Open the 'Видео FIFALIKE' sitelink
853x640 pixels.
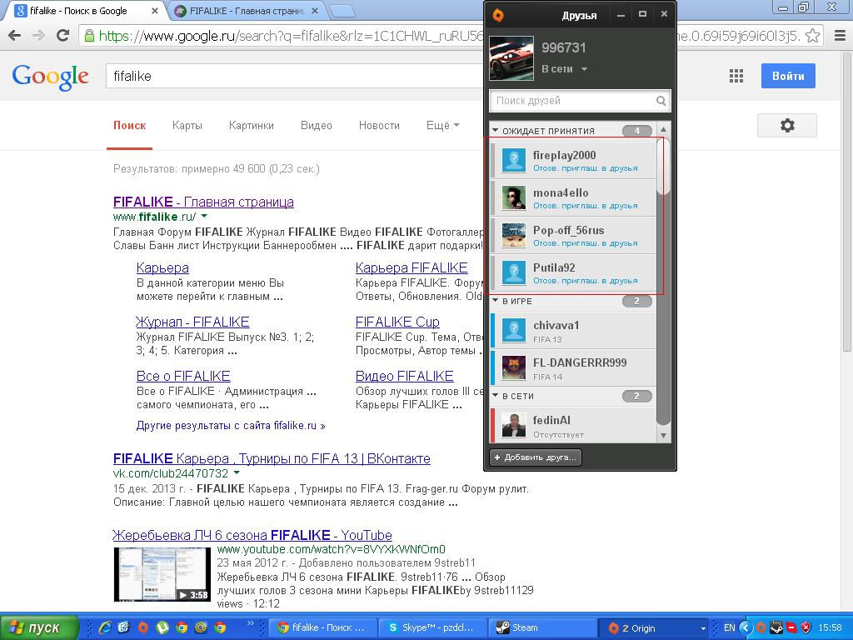point(405,376)
